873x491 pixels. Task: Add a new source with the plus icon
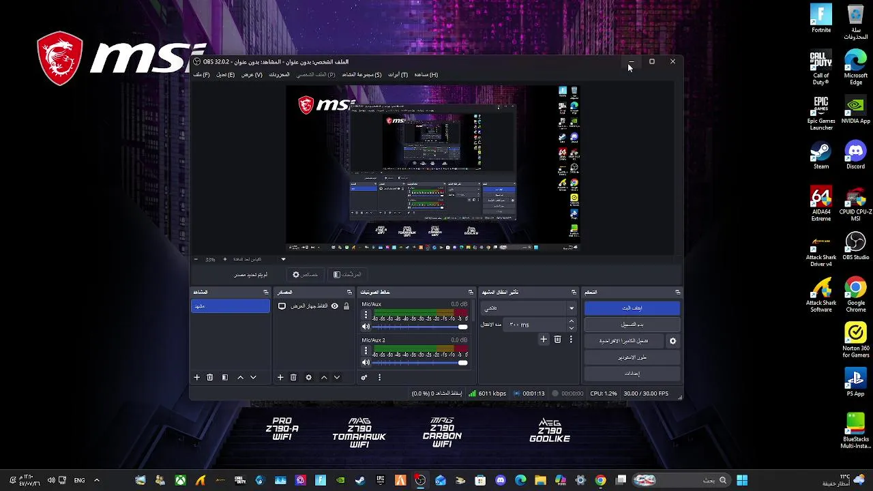point(280,377)
